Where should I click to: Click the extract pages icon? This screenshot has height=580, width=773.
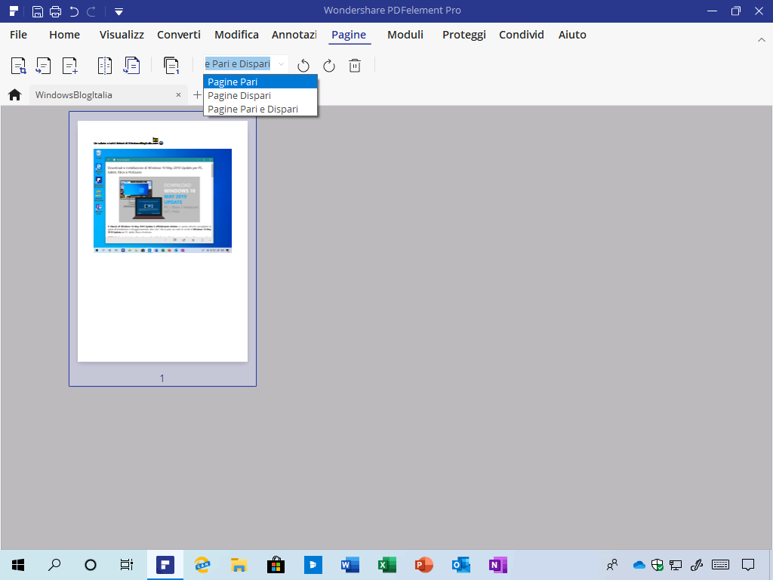[x=43, y=66]
